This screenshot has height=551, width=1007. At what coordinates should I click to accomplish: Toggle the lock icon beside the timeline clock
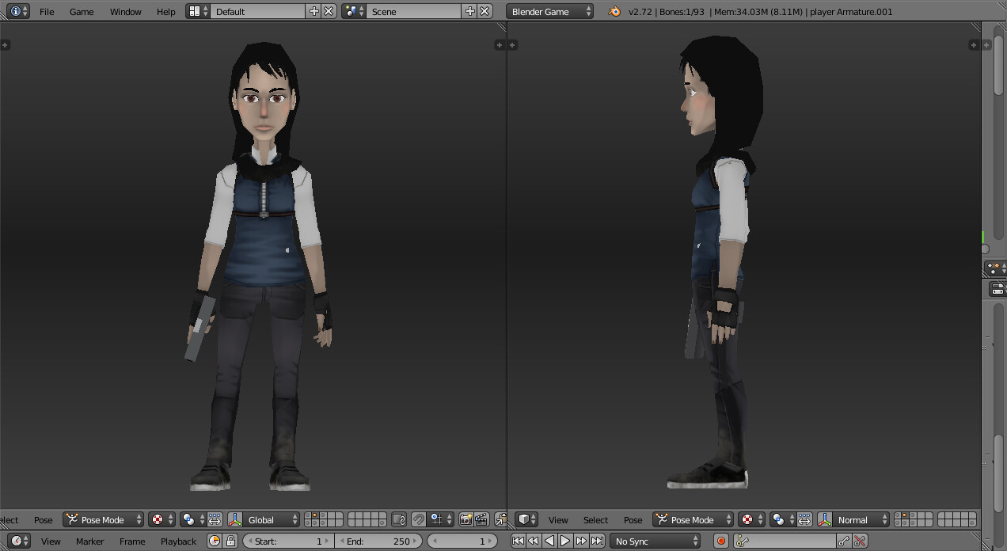tap(229, 541)
